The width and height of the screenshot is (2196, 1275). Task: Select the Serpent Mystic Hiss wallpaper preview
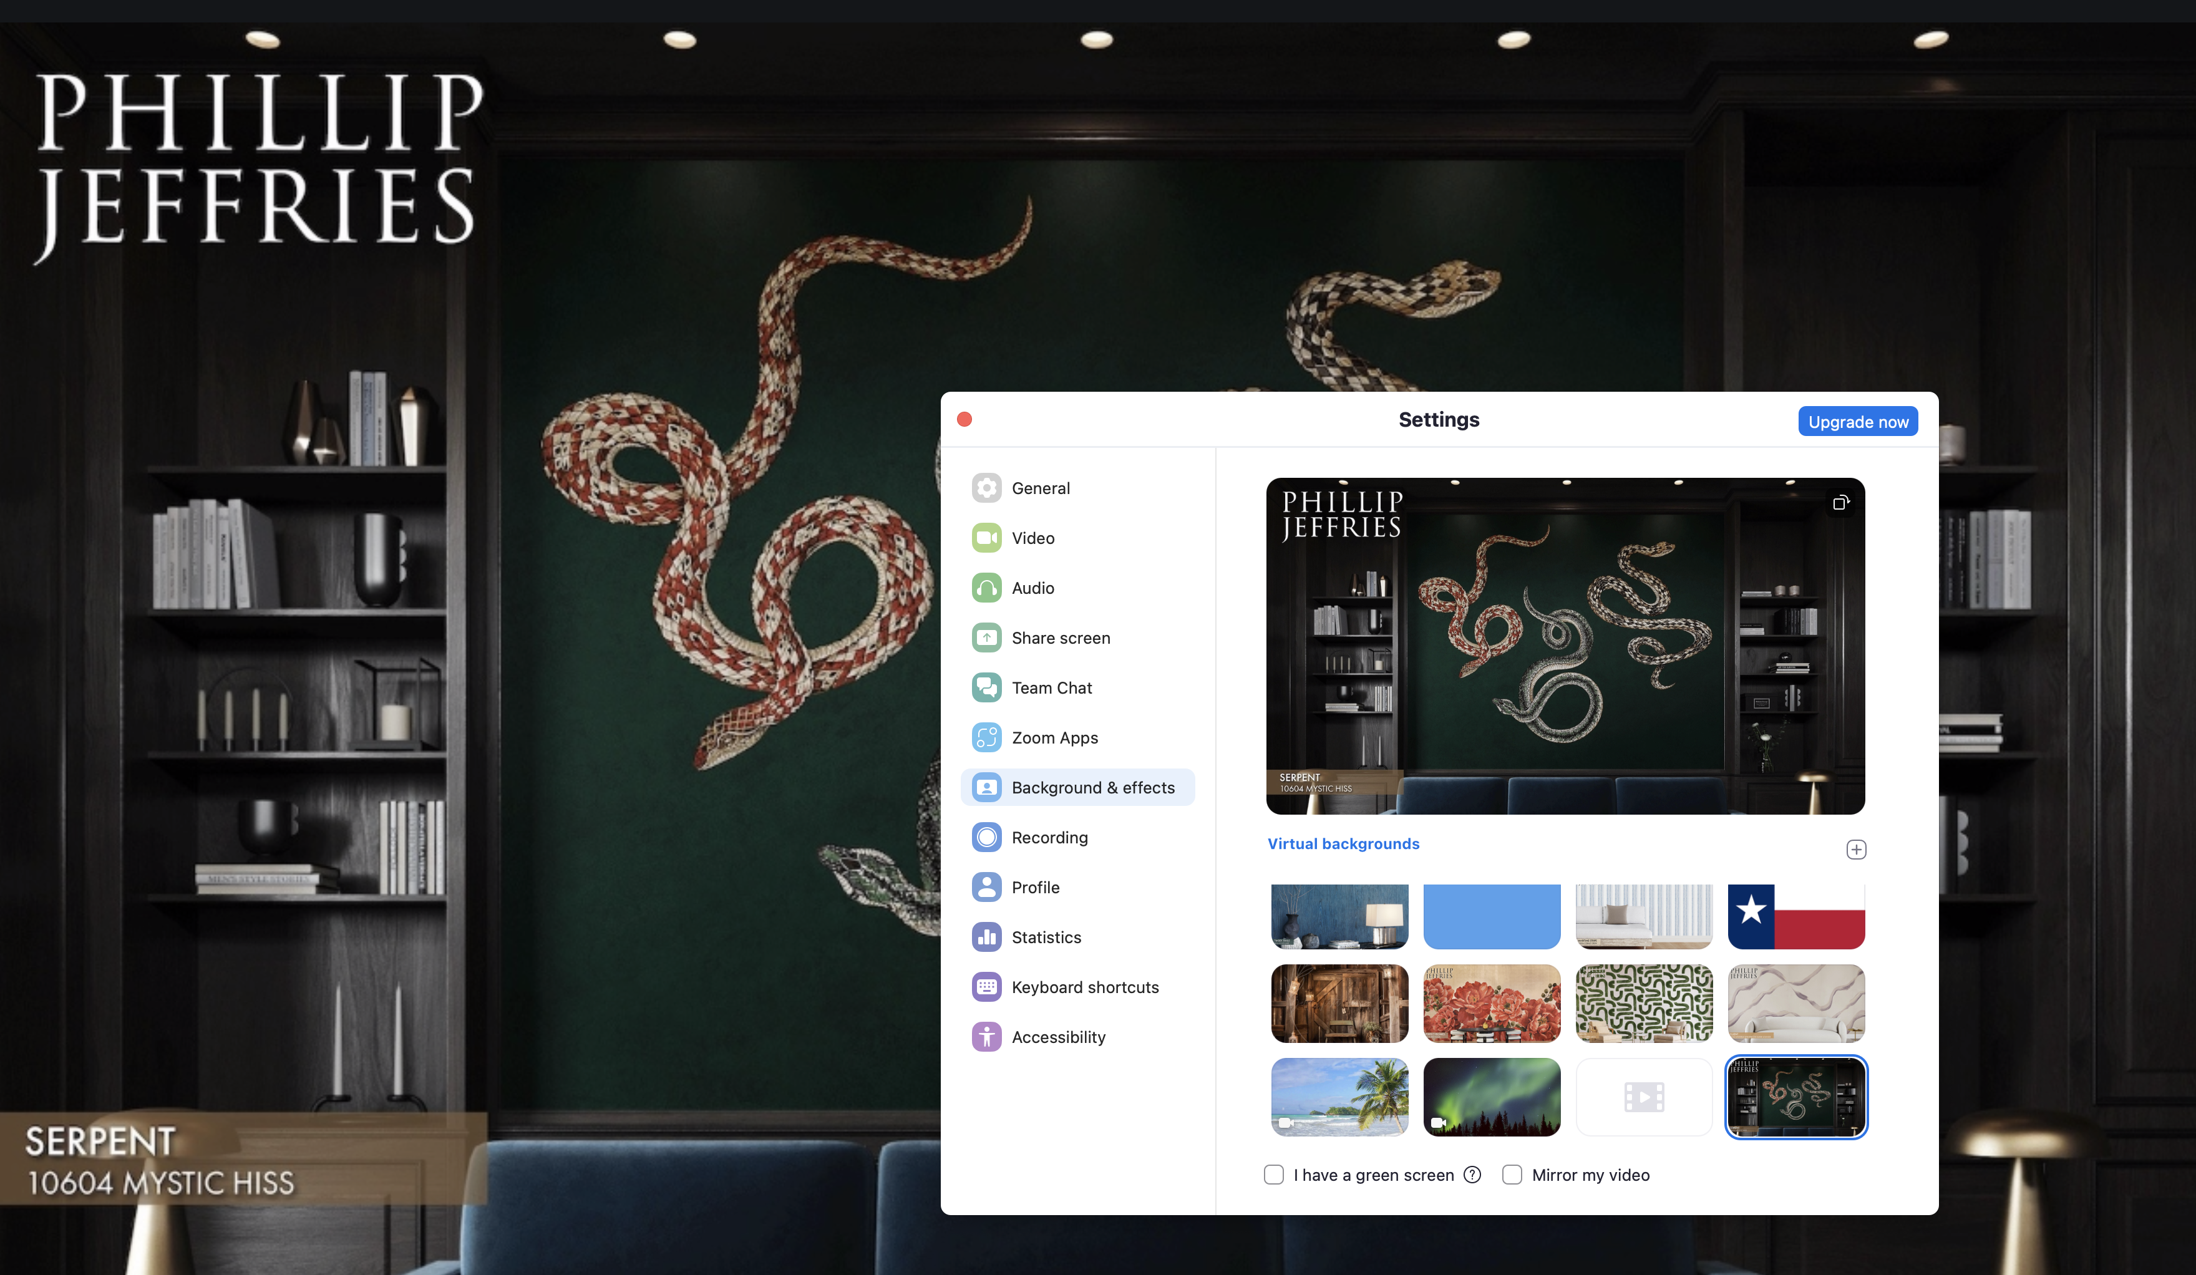click(x=1795, y=1096)
